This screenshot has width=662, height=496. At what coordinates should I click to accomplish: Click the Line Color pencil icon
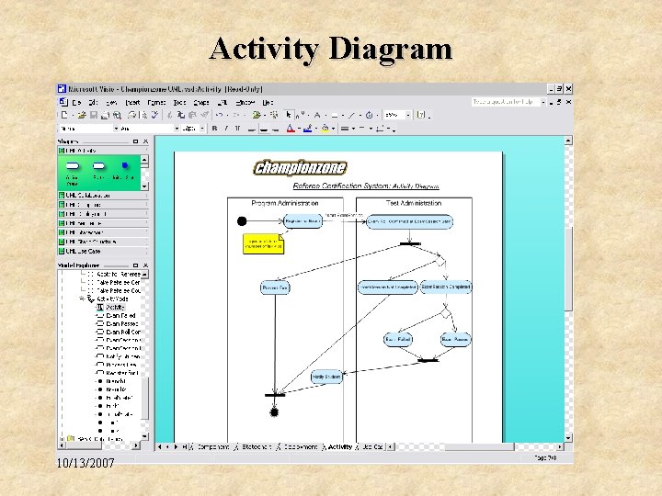(x=307, y=129)
